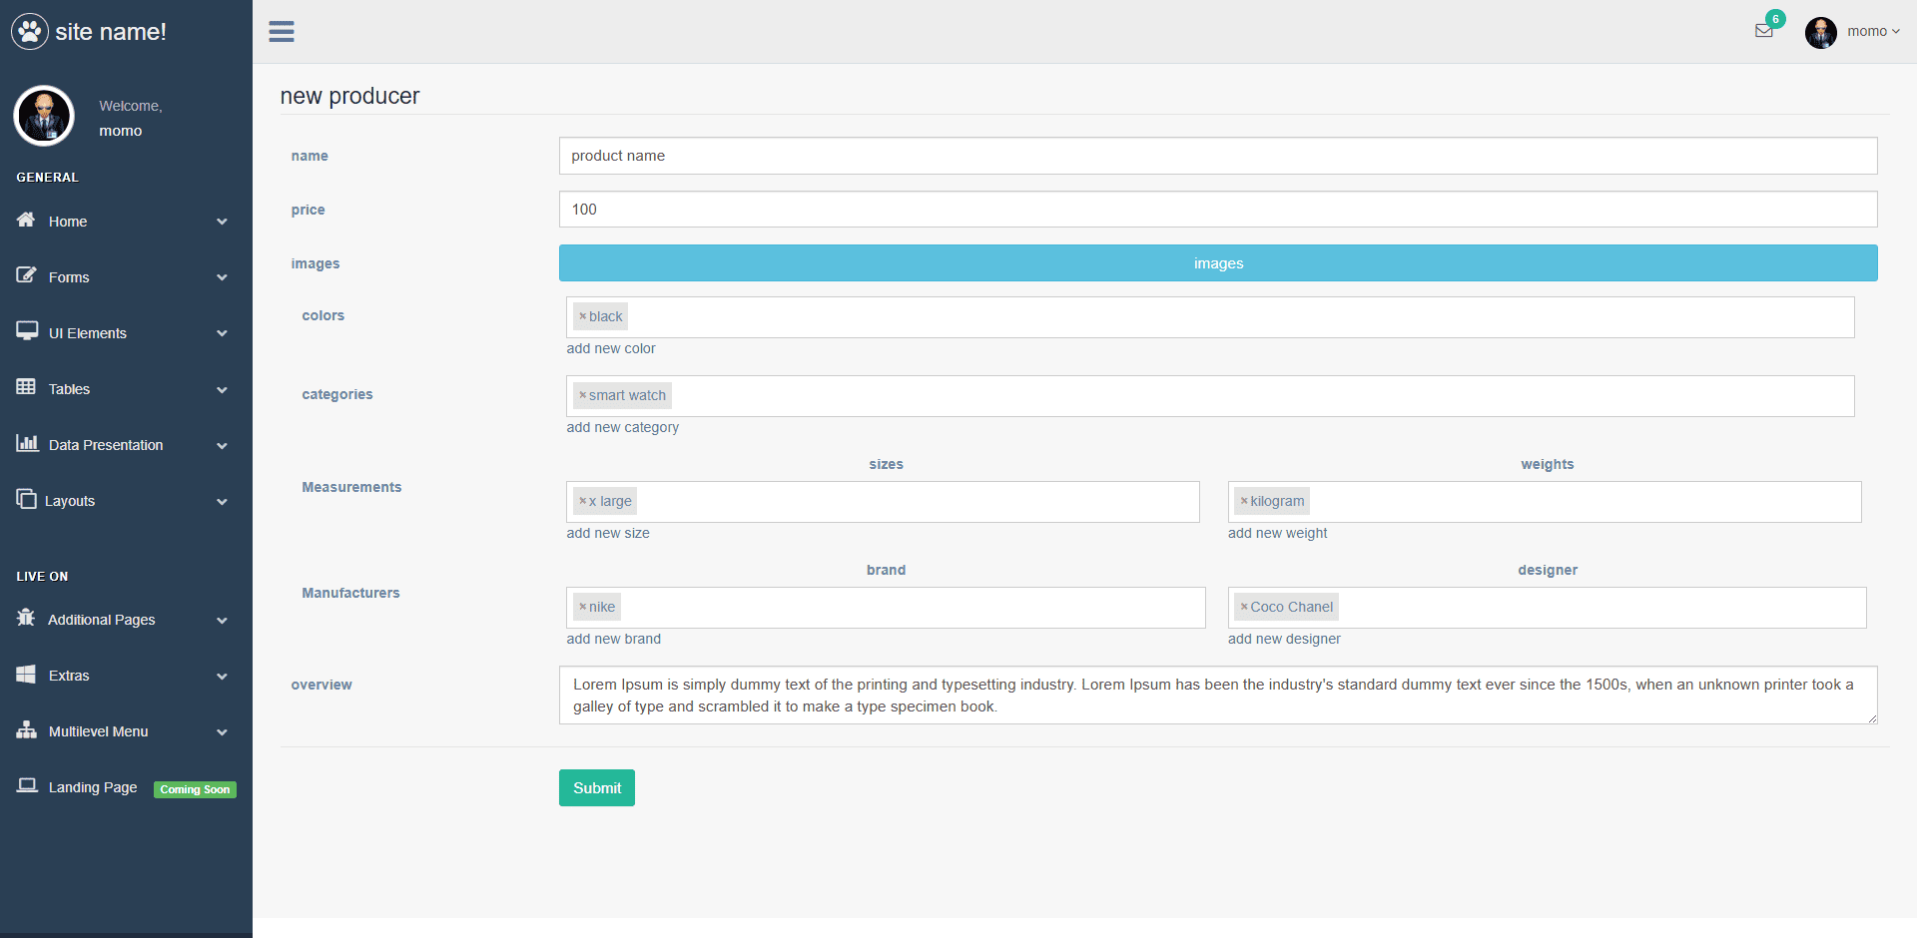Click the green notification badge showing 6
The height and width of the screenshot is (938, 1917).
tap(1775, 19)
